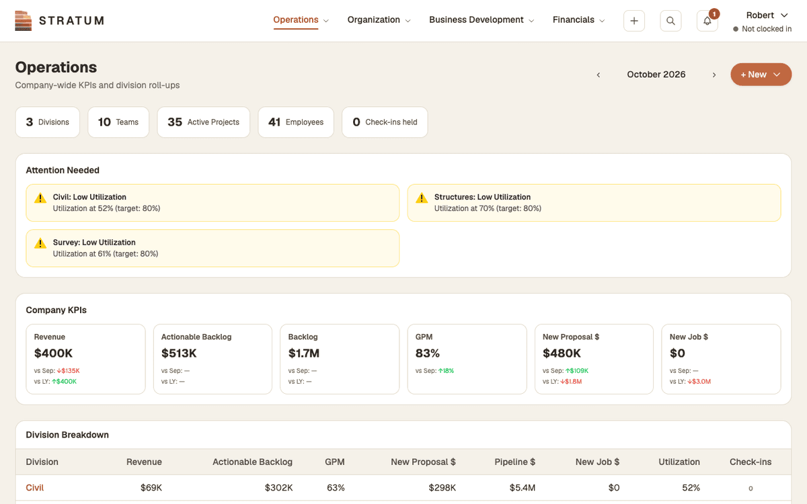Click Actionable Backlog column header in table
This screenshot has width=807, height=504.
pyautogui.click(x=252, y=462)
